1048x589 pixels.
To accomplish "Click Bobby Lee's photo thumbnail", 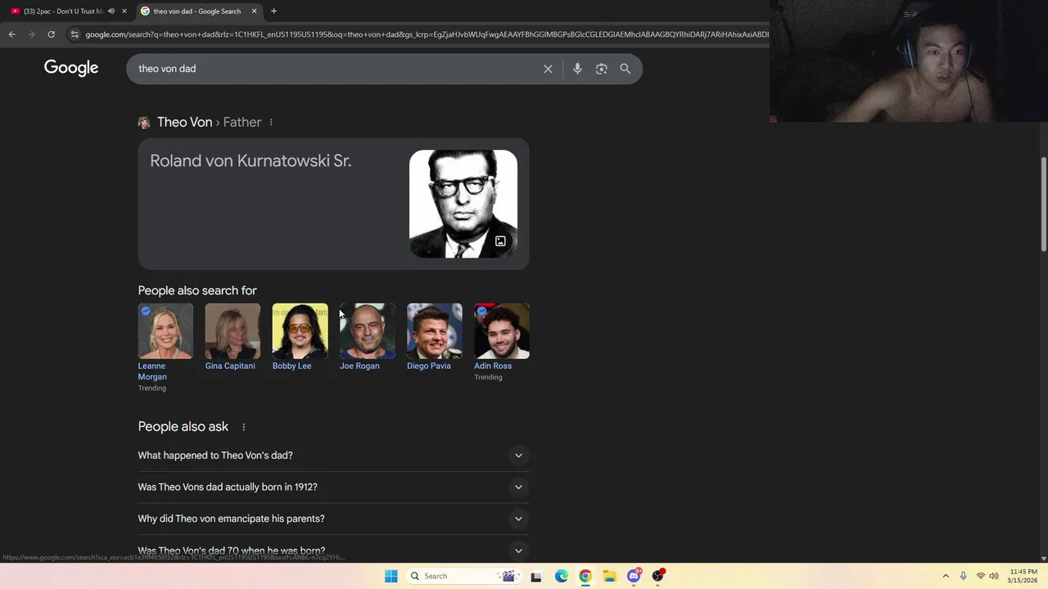I will tap(300, 331).
